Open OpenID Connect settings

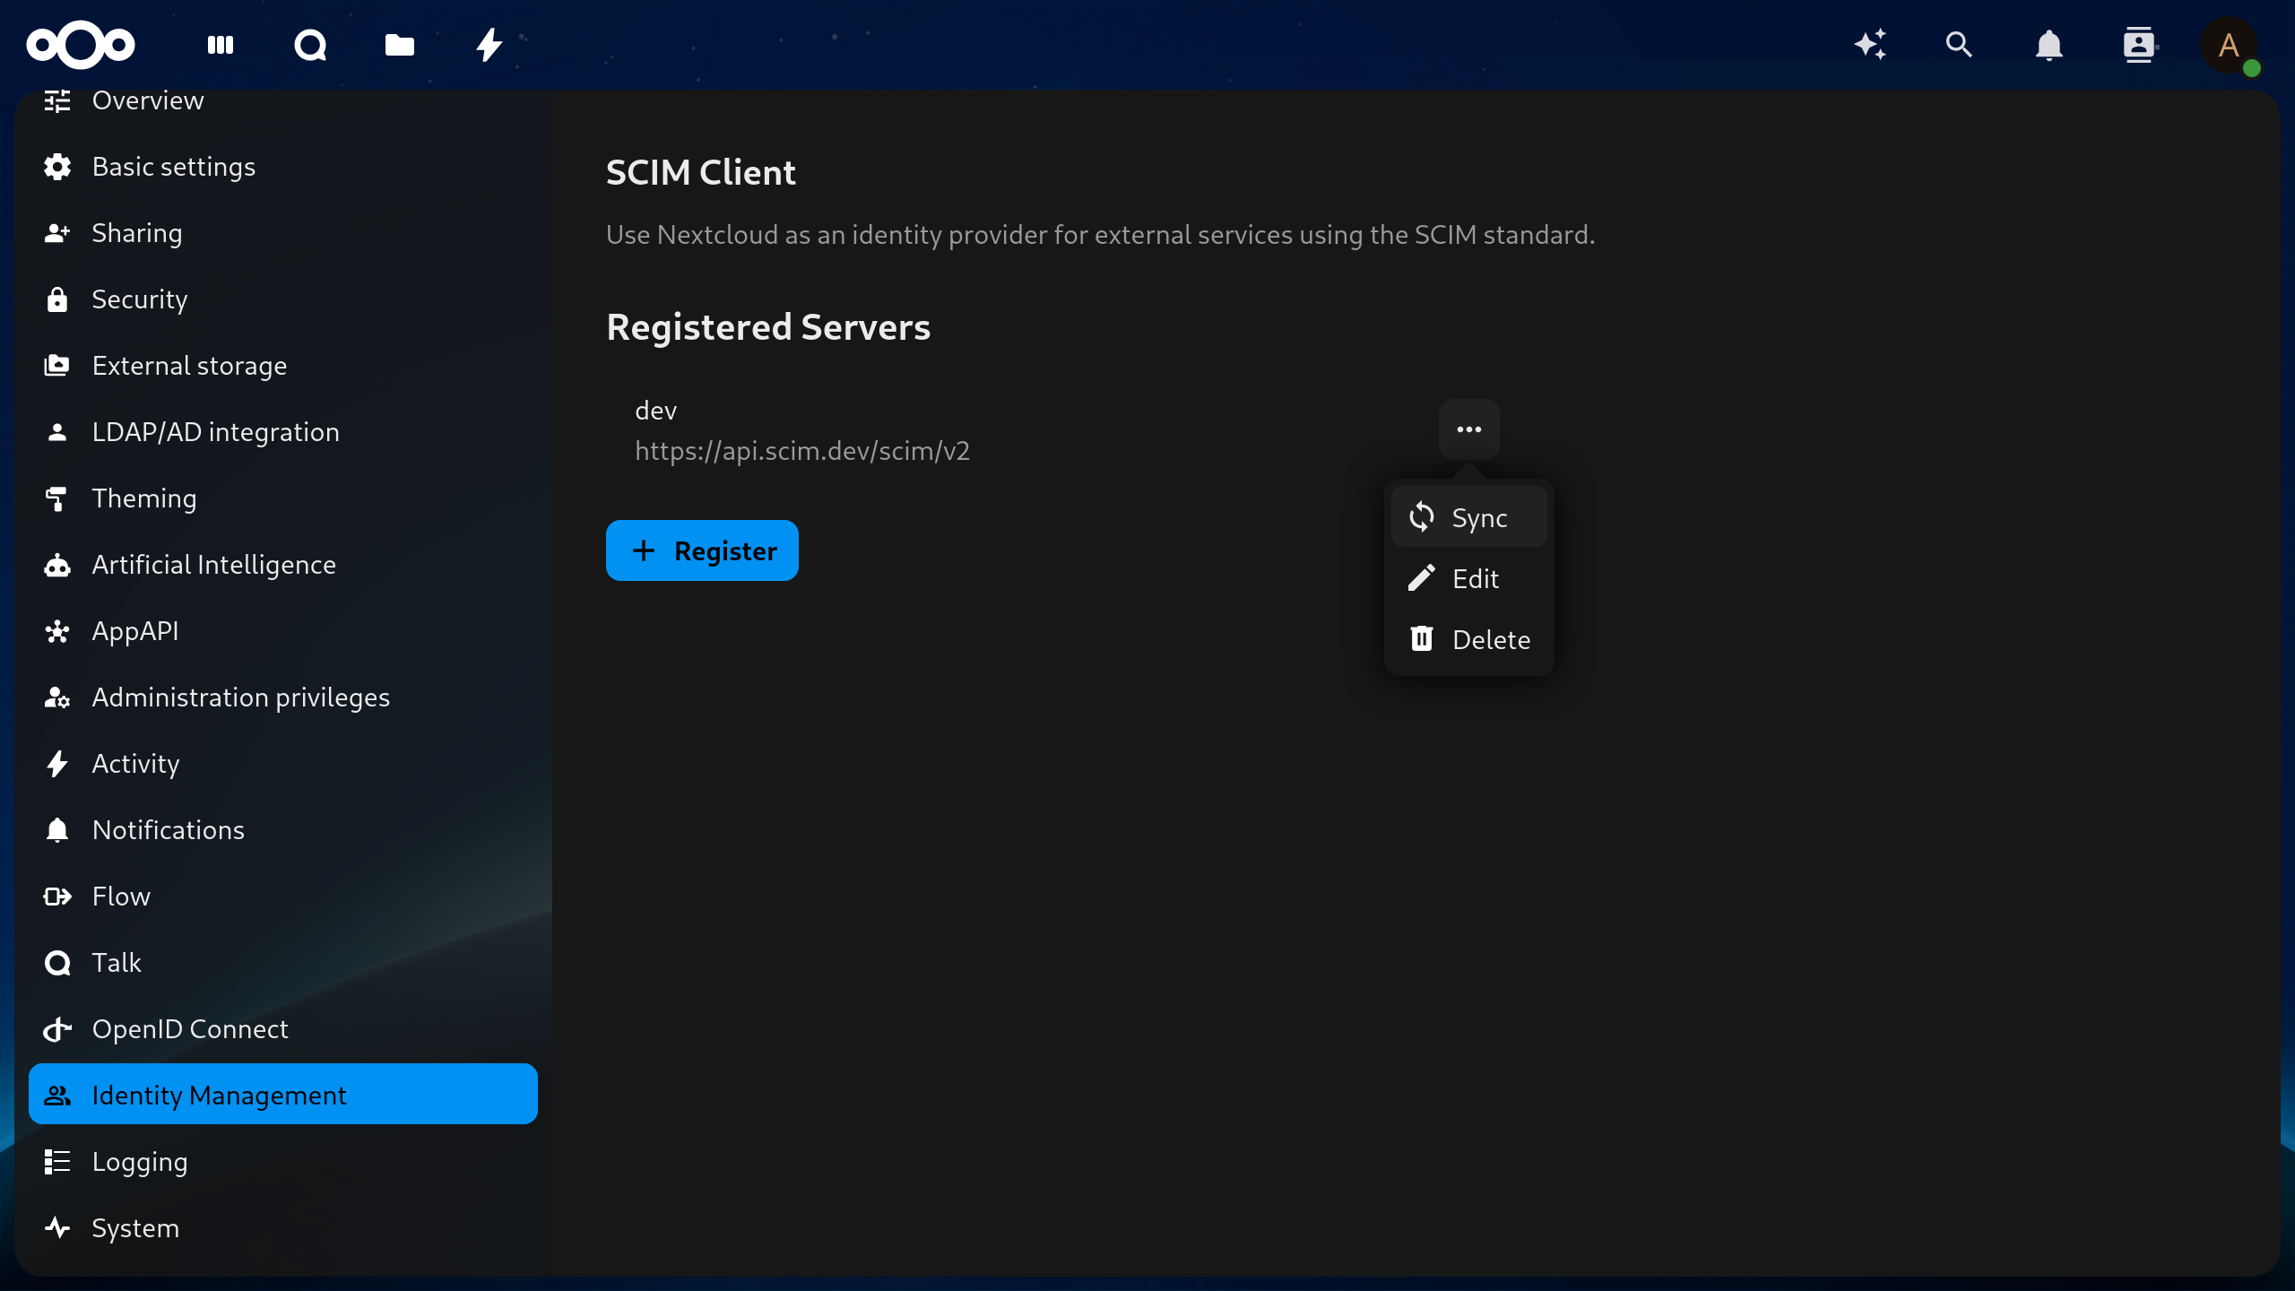(x=190, y=1029)
